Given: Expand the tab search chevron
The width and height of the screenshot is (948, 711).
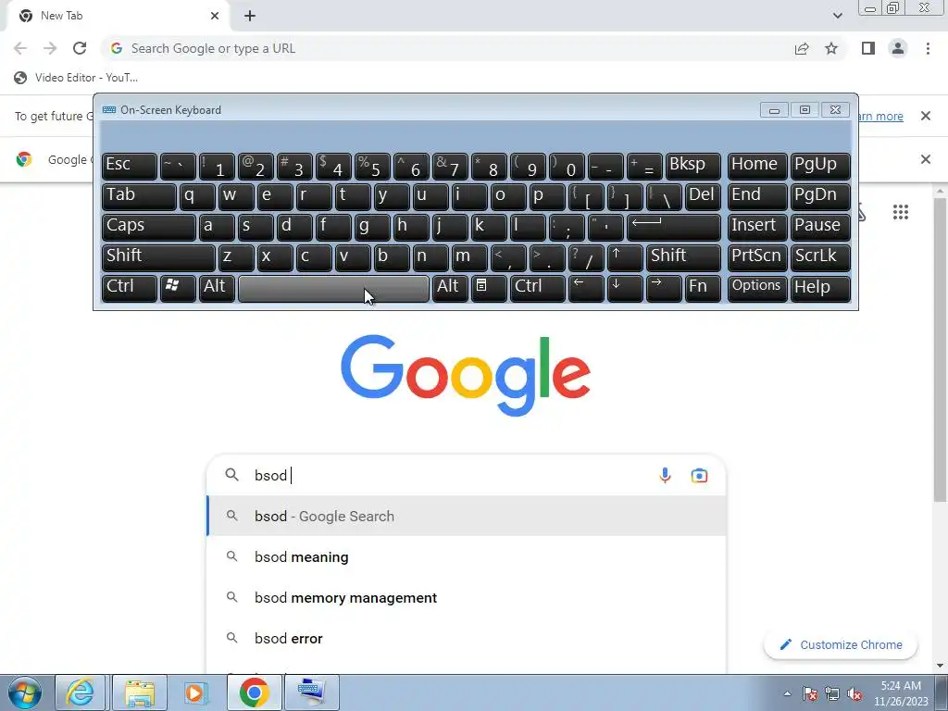Looking at the screenshot, I should click(837, 16).
